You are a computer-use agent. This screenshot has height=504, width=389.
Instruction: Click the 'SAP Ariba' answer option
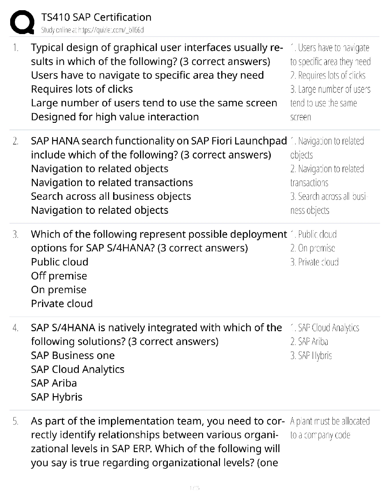pyautogui.click(x=54, y=383)
